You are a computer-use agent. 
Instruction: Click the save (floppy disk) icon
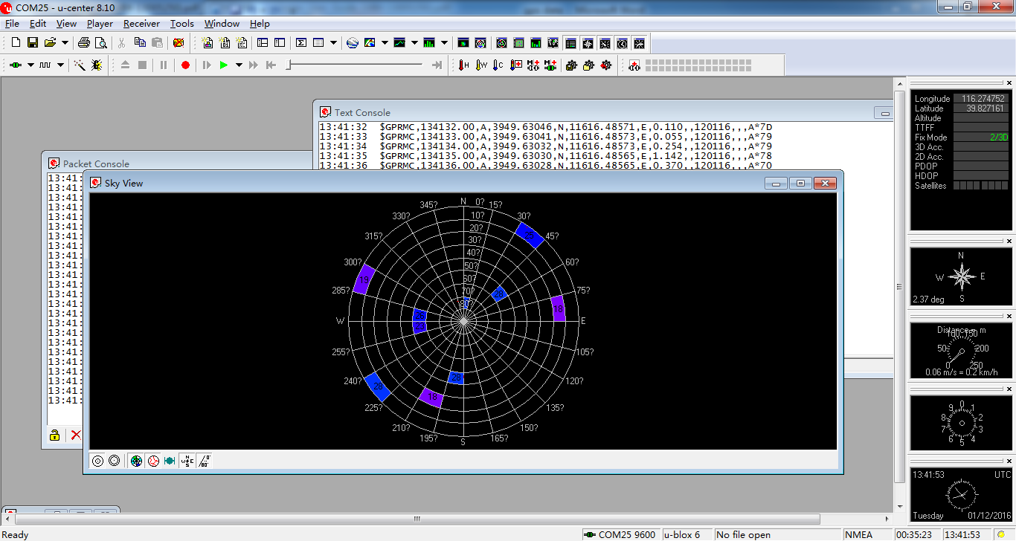tap(33, 43)
